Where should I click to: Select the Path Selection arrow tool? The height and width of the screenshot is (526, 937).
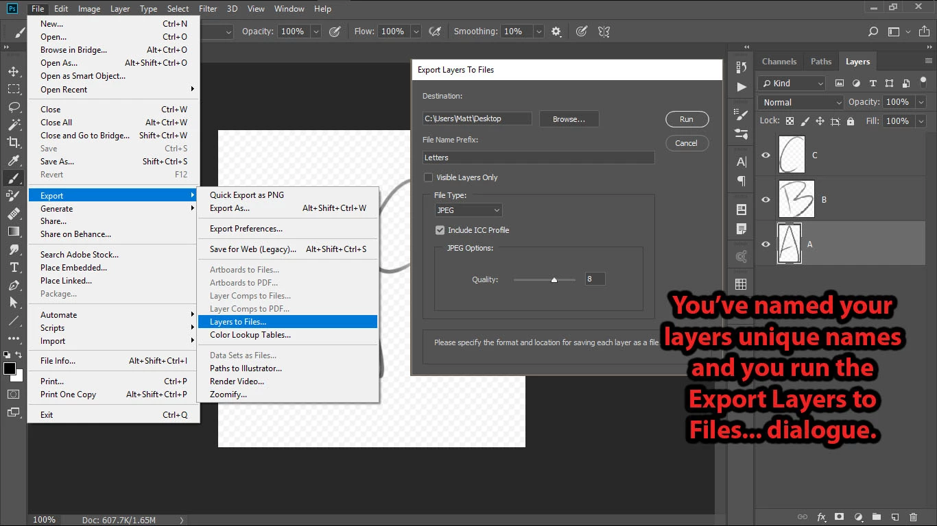13,303
